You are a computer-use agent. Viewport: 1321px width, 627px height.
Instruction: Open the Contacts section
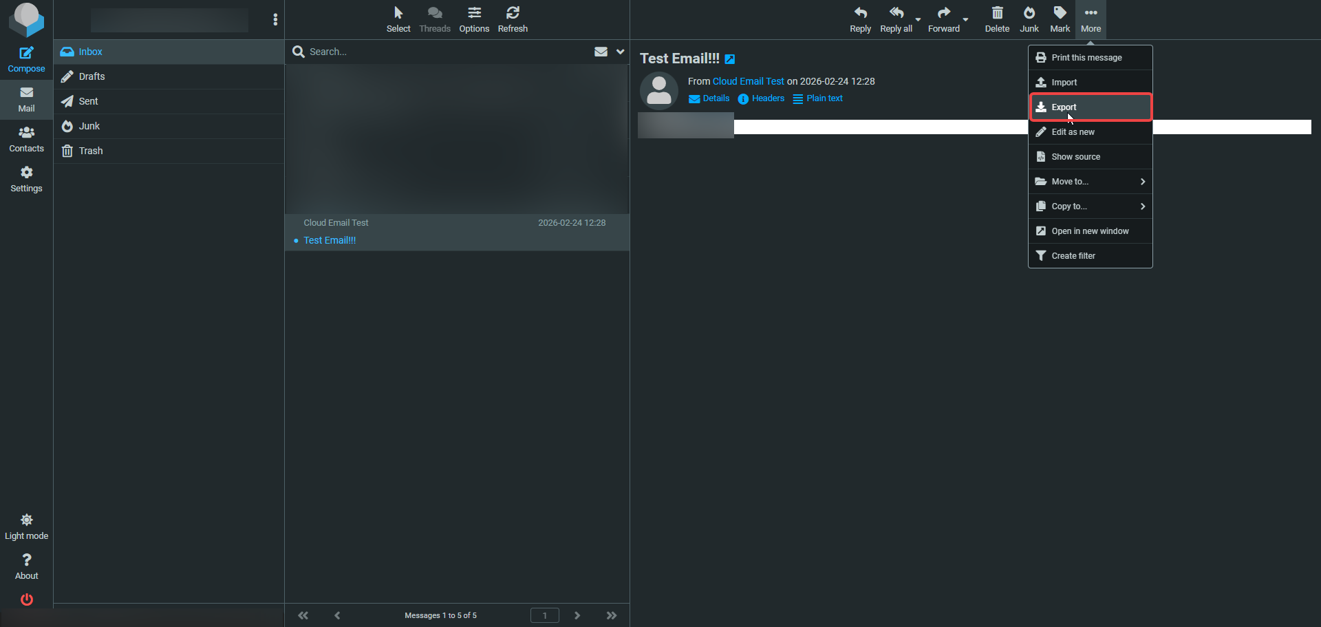(x=26, y=139)
